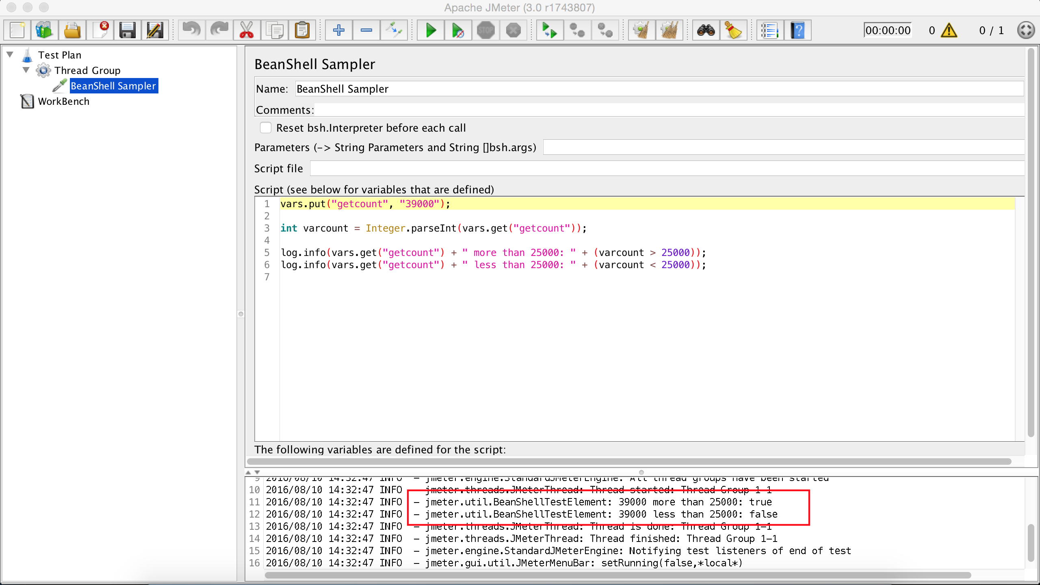1040x585 pixels.
Task: Click the Toggle tree arrows icon
Action: click(394, 30)
